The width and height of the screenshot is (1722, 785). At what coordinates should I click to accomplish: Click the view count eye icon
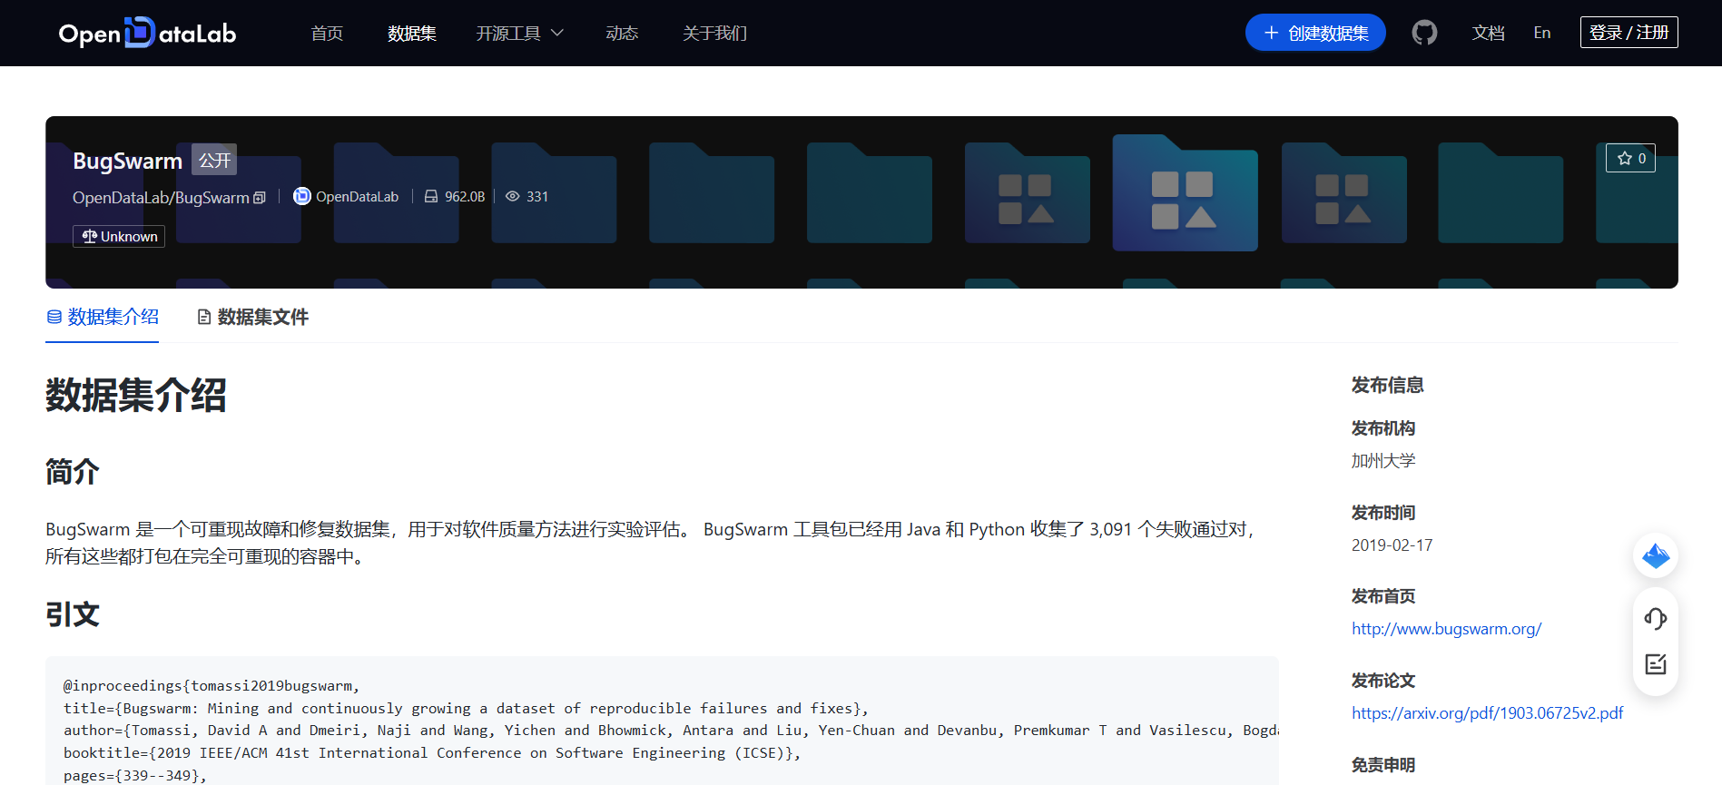(x=512, y=196)
